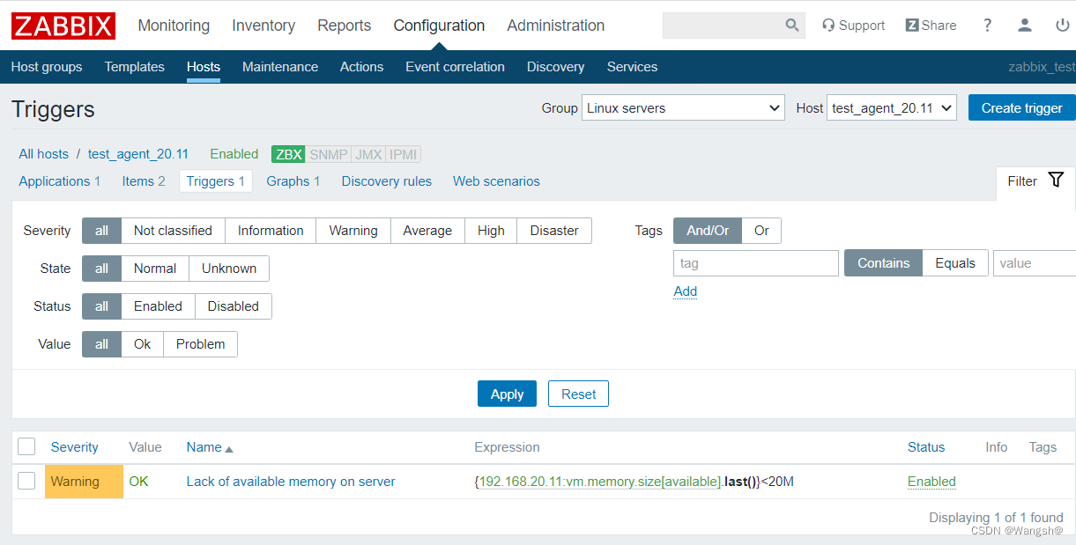Toggle the Filter funnel tab
The image size is (1076, 545).
(x=1036, y=181)
